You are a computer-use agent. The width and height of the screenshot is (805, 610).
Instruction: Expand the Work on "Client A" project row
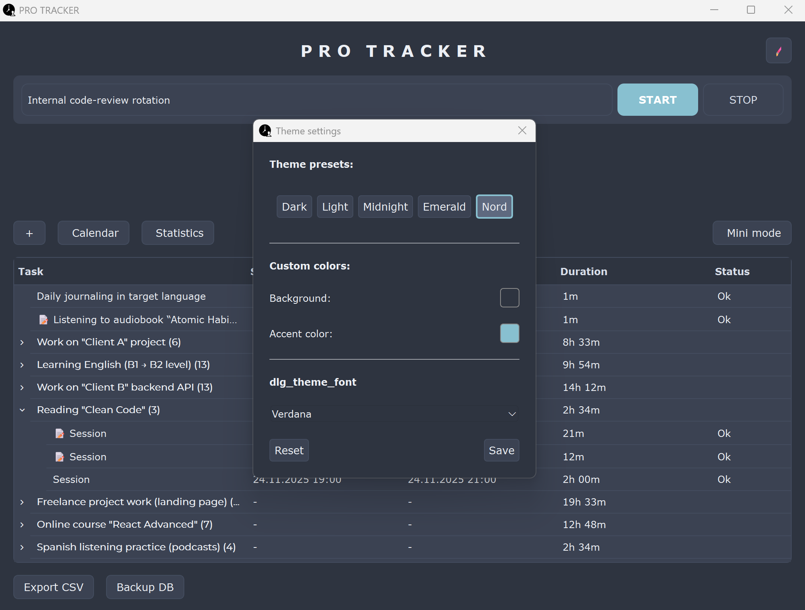coord(21,342)
